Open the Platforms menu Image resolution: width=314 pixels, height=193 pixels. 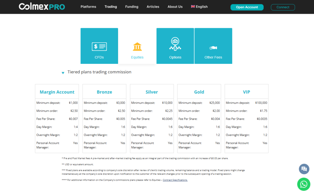click(x=88, y=6)
